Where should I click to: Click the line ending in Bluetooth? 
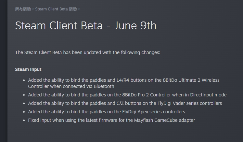pyautogui.click(x=71, y=86)
